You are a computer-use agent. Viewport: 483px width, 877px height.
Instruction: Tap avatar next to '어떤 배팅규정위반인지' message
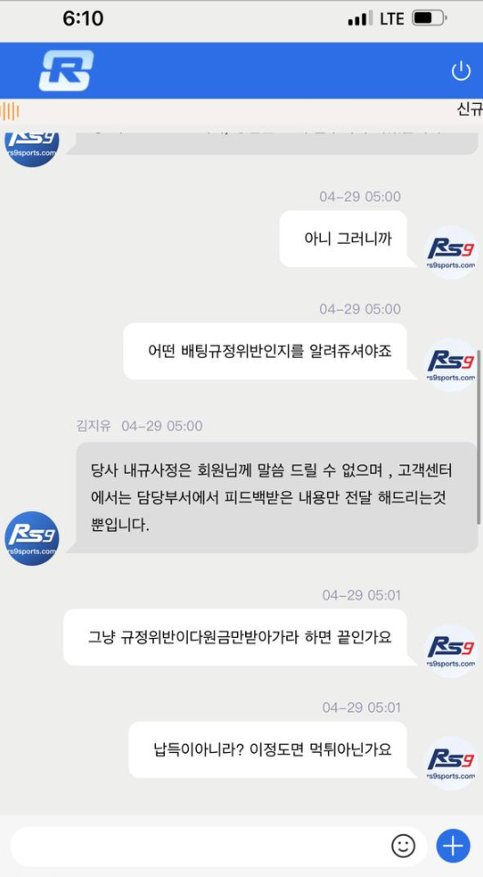click(450, 365)
